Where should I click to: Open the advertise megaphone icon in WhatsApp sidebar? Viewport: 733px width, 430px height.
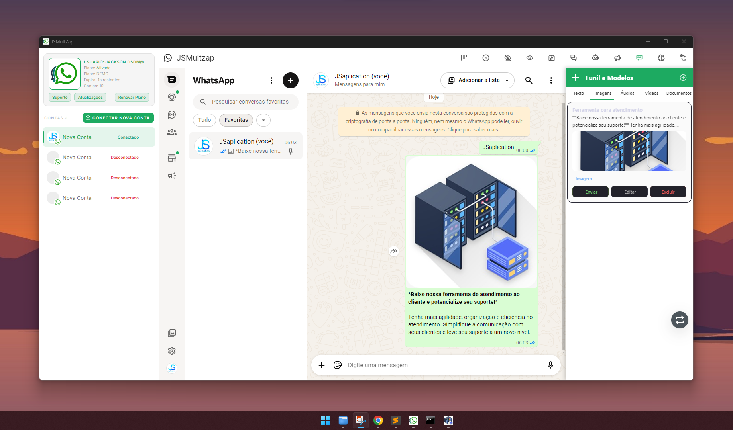pyautogui.click(x=172, y=176)
